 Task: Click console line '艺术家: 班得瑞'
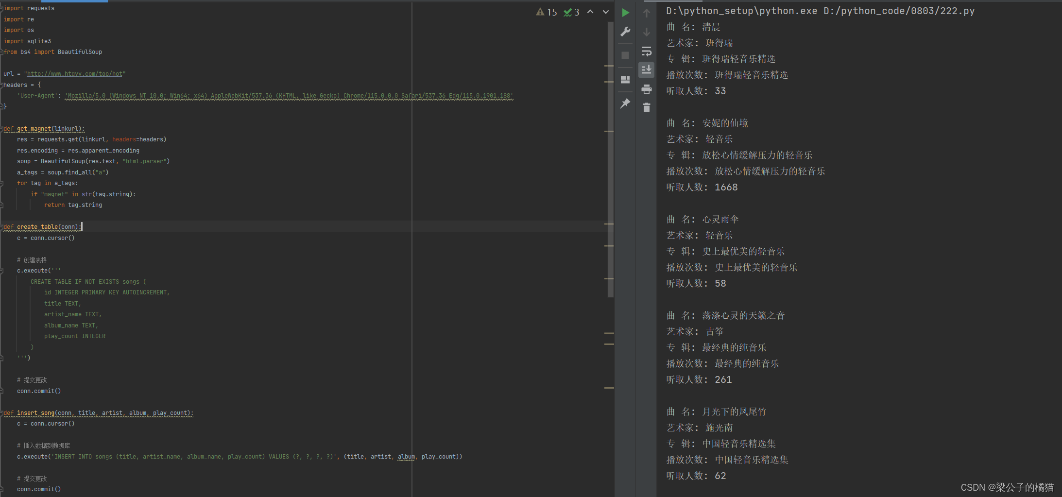pyautogui.click(x=700, y=43)
